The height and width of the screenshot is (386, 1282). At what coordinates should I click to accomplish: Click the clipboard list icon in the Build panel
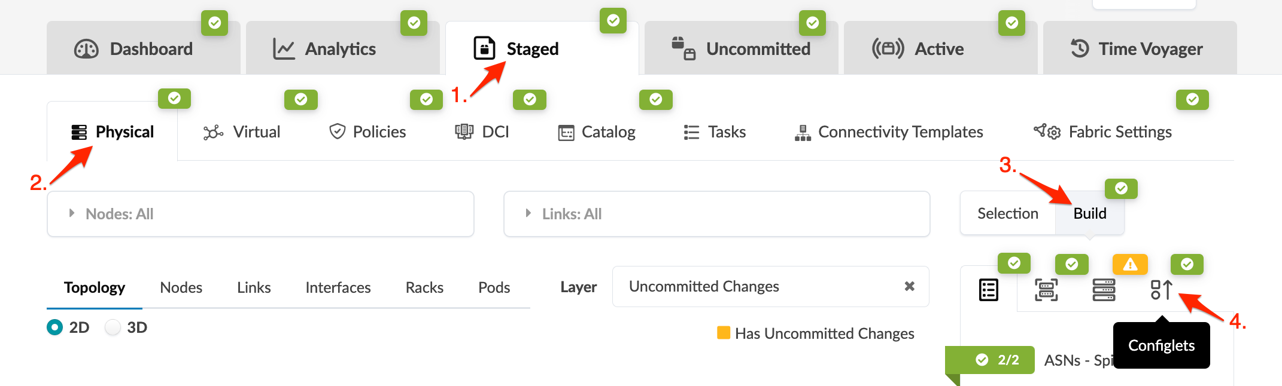(989, 290)
